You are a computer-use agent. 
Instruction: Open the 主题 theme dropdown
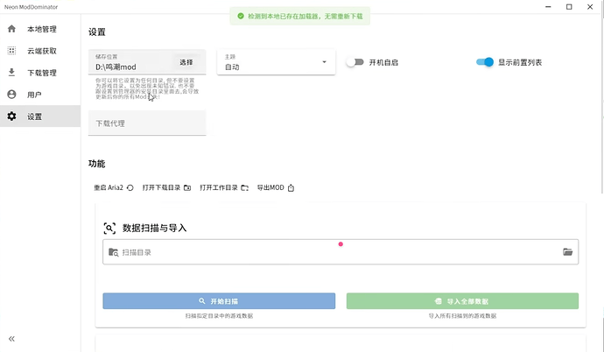[x=277, y=62]
